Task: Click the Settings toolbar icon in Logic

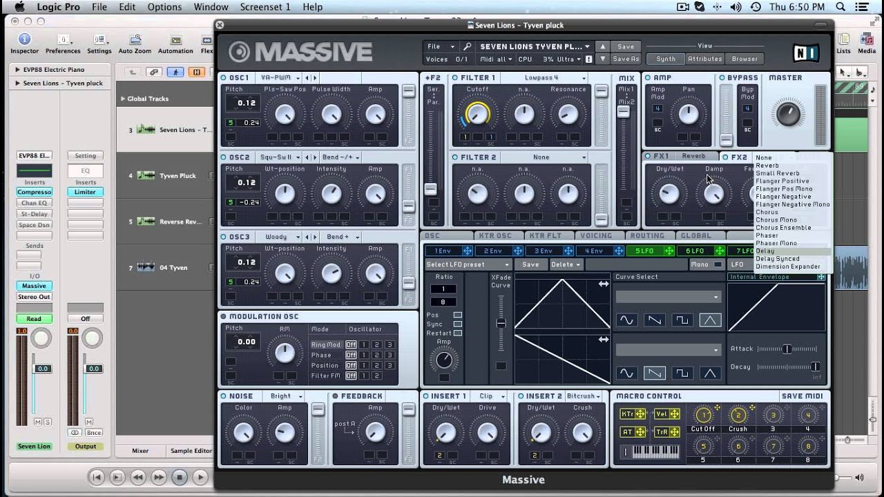Action: (99, 39)
